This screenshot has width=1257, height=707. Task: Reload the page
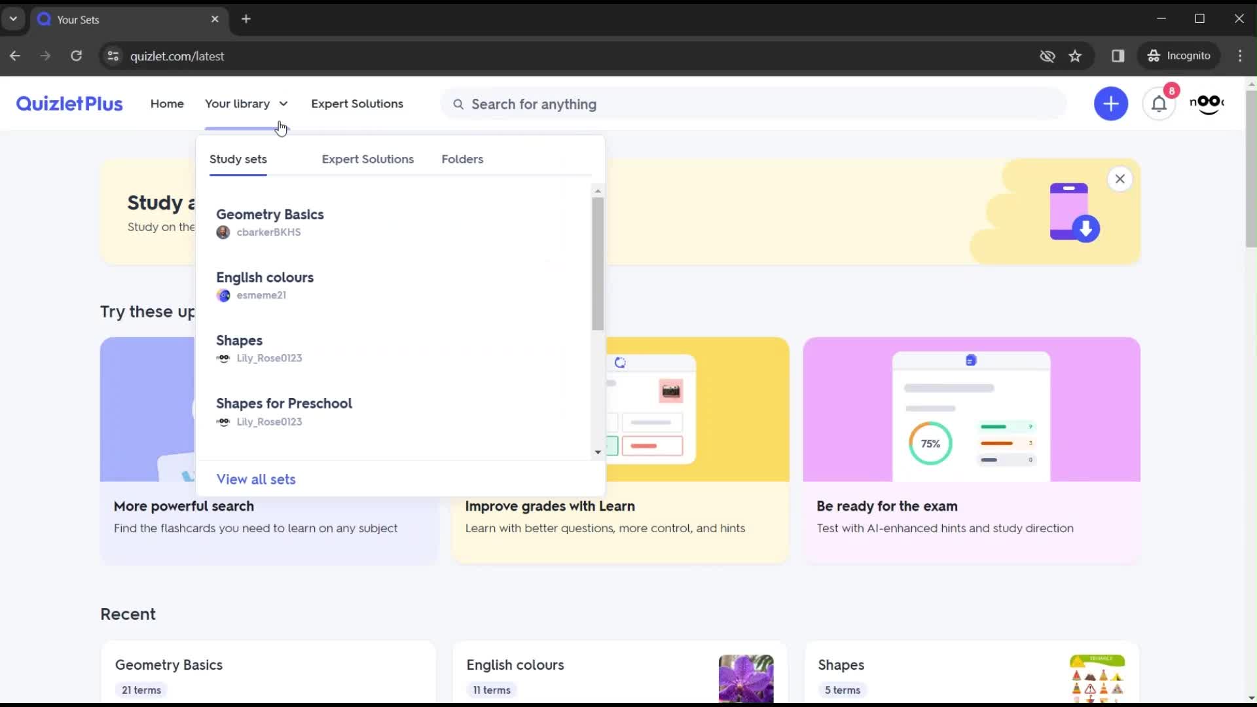pyautogui.click(x=76, y=56)
